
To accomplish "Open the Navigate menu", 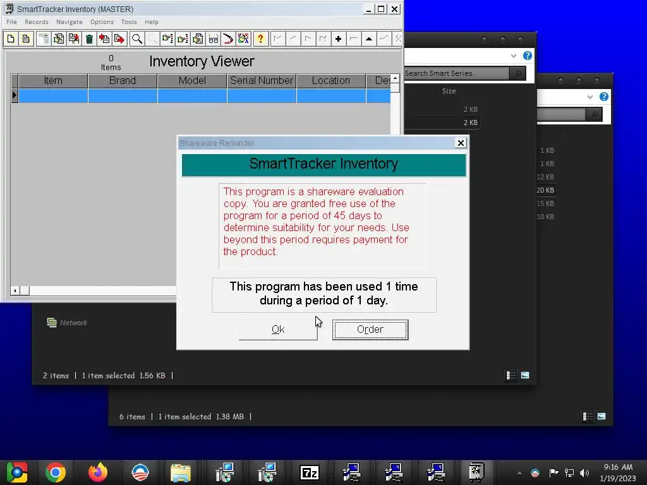I will pyautogui.click(x=70, y=22).
